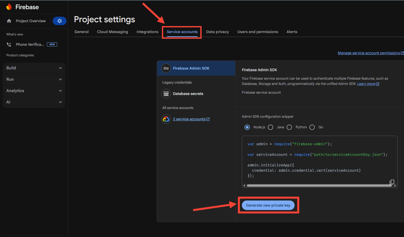Click the Admin SDK configuration snippet label
Image resolution: width=404 pixels, height=237 pixels.
point(268,117)
